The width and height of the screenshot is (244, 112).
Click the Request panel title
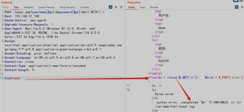tap(7, 2)
